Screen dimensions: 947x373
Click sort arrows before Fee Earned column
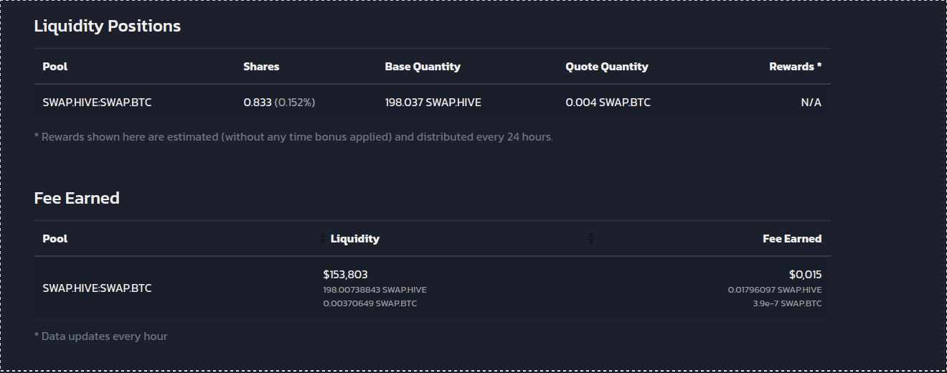coord(590,239)
